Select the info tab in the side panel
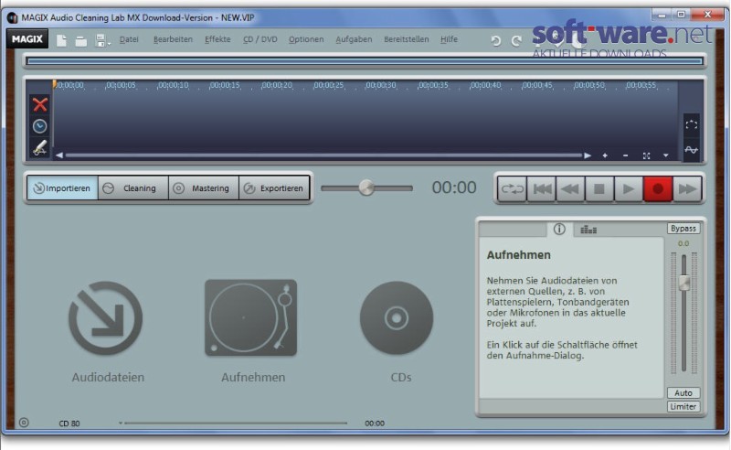 (x=559, y=230)
